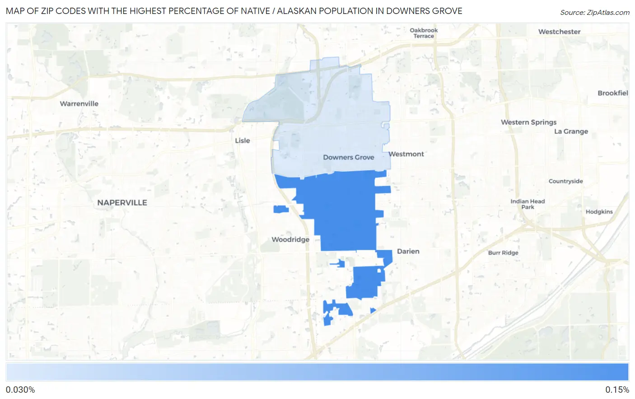Click the 0.030% legend minimum value
The height and width of the screenshot is (399, 635).
(20, 390)
